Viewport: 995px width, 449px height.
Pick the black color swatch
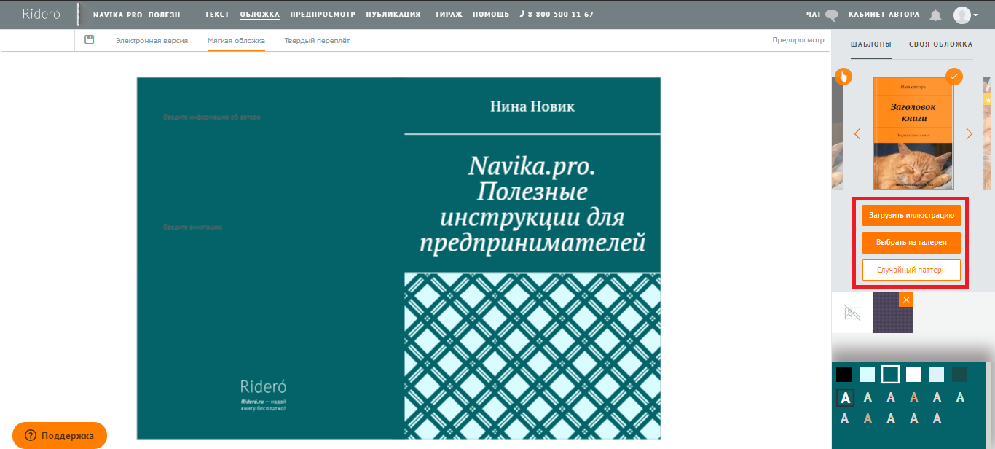[x=843, y=375]
